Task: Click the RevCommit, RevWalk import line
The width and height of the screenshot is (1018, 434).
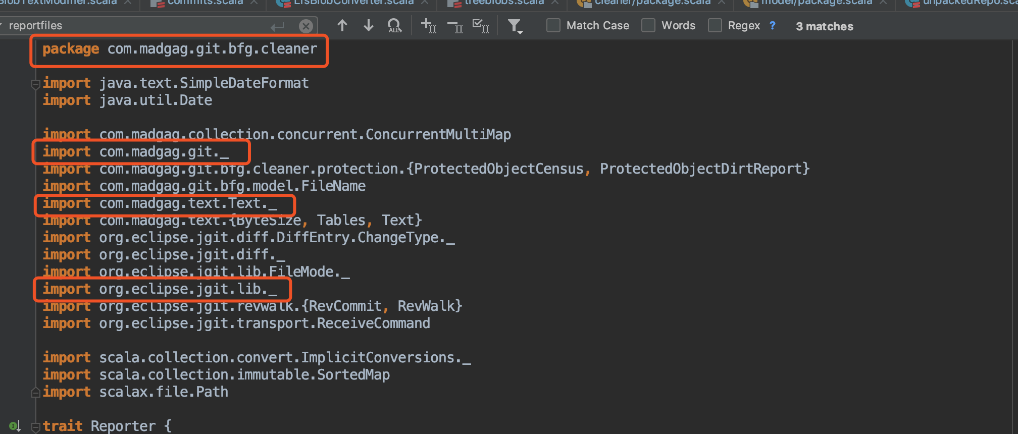Action: coord(252,306)
